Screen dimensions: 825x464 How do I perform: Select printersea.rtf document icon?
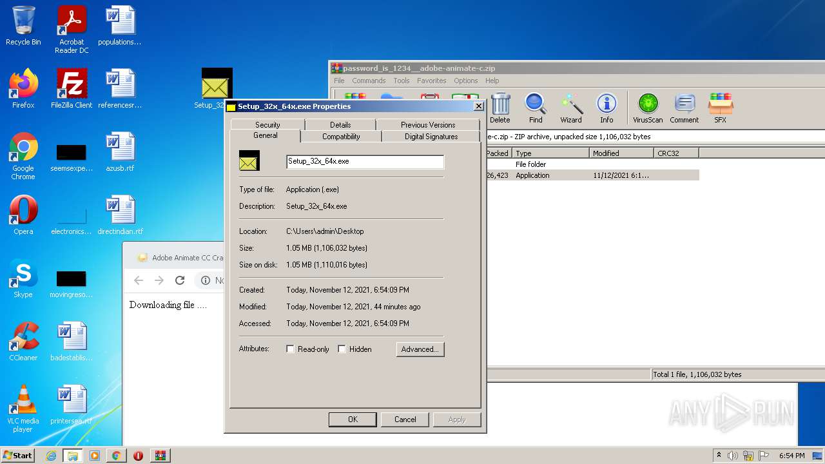click(x=72, y=405)
